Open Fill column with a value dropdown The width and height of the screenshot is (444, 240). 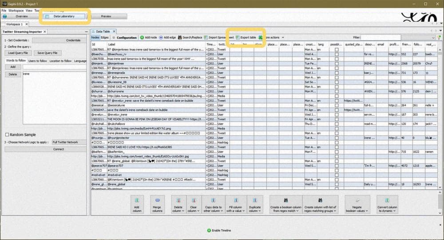point(236,205)
